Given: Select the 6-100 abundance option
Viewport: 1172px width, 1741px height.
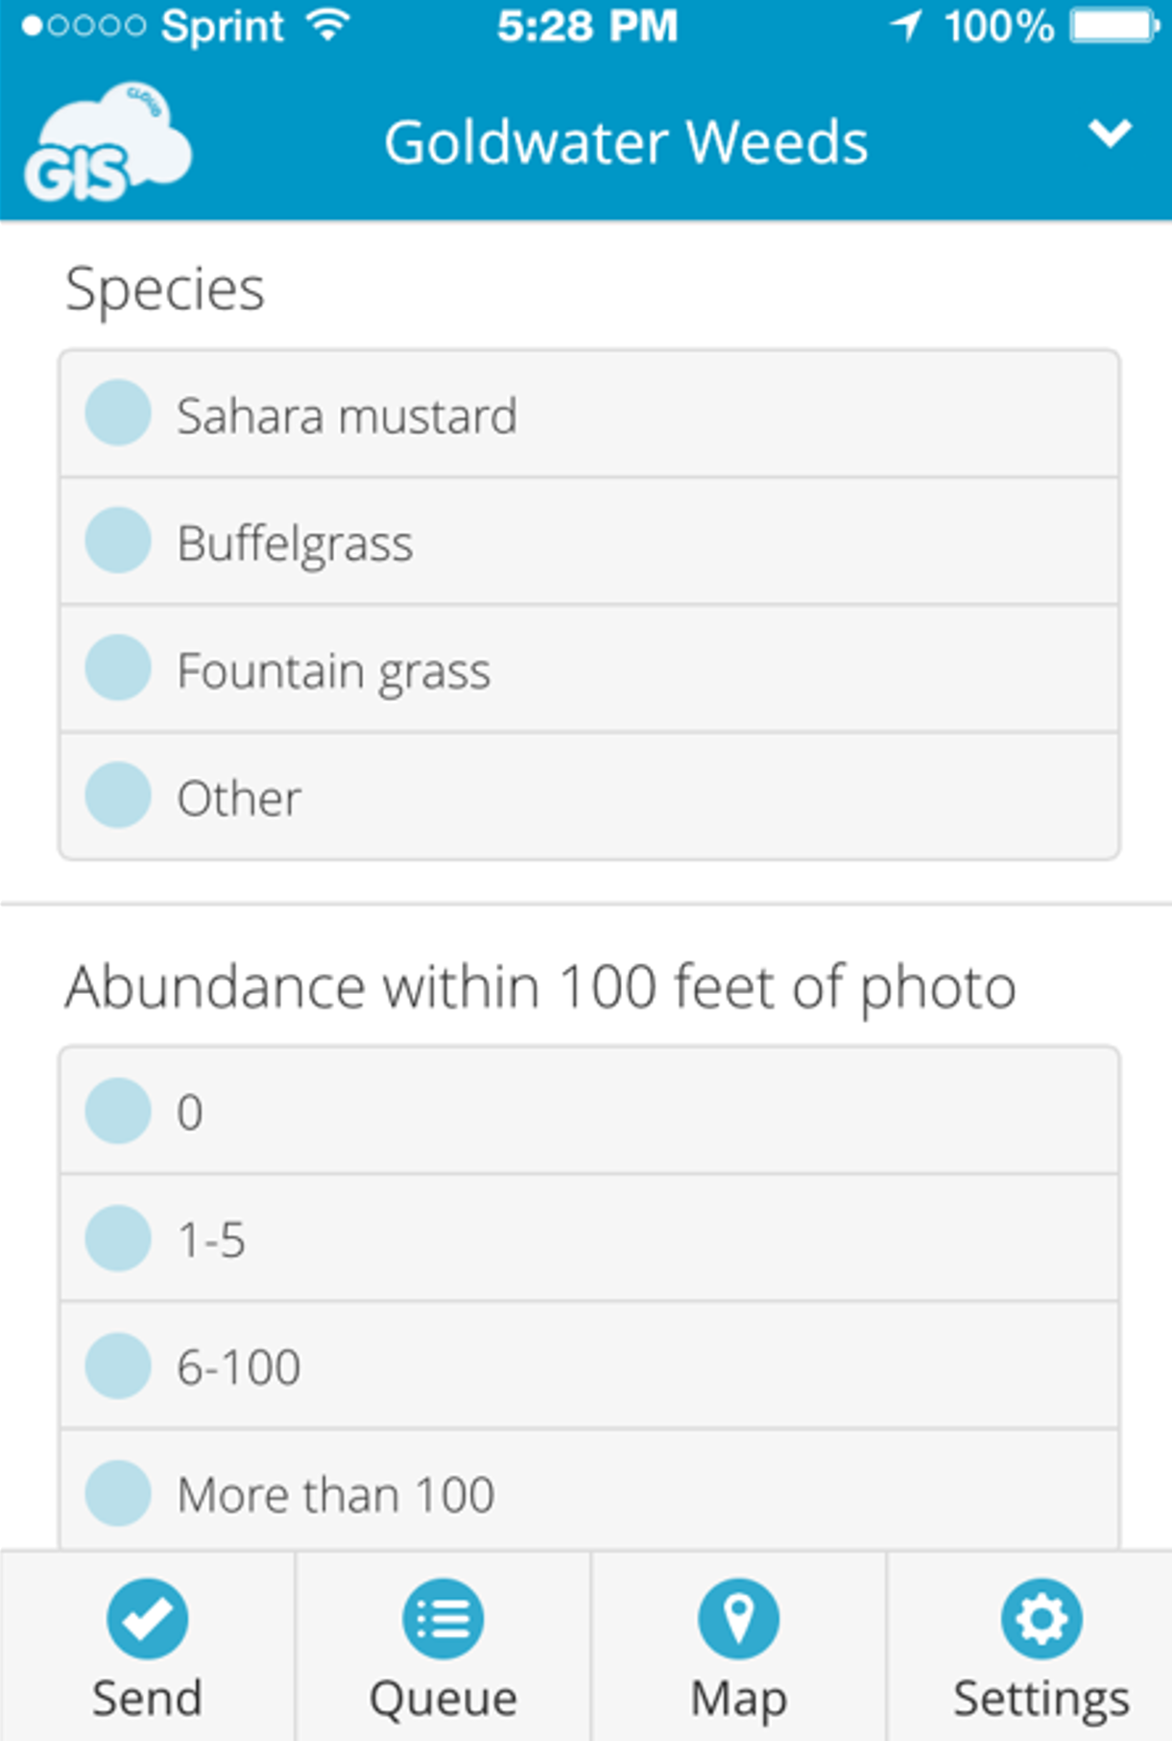Looking at the screenshot, I should click(118, 1366).
